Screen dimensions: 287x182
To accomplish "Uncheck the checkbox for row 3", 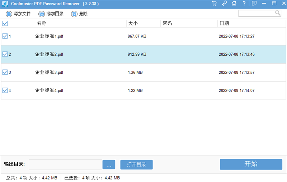I will click(5, 72).
